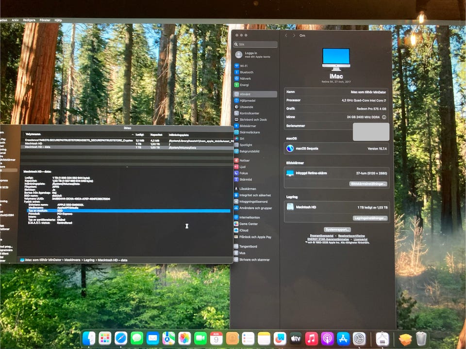Click the Bildskärmsinställningar button

click(368, 184)
